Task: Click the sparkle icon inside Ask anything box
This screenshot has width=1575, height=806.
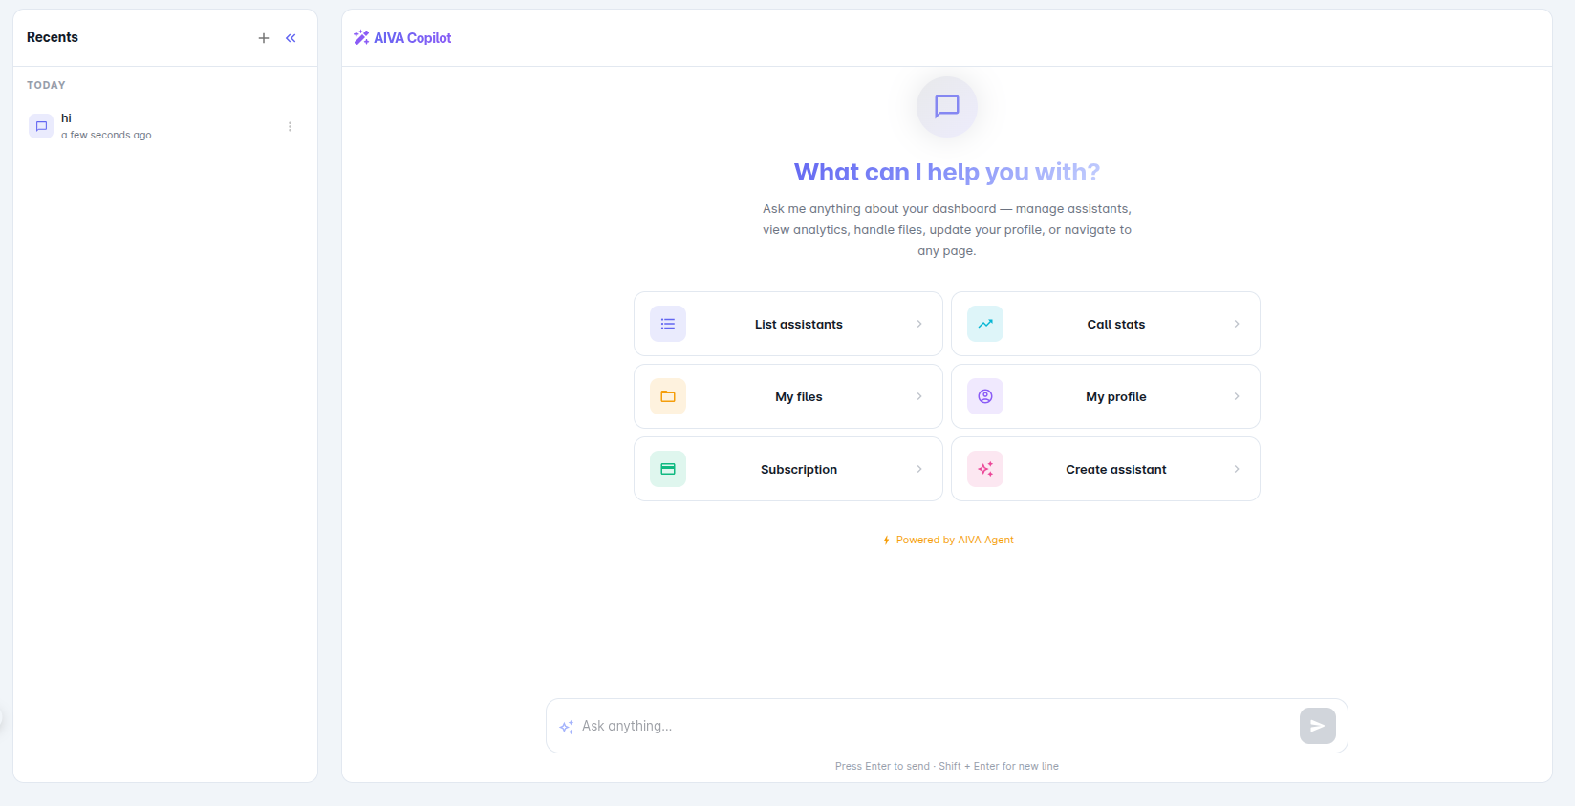Action: click(567, 727)
